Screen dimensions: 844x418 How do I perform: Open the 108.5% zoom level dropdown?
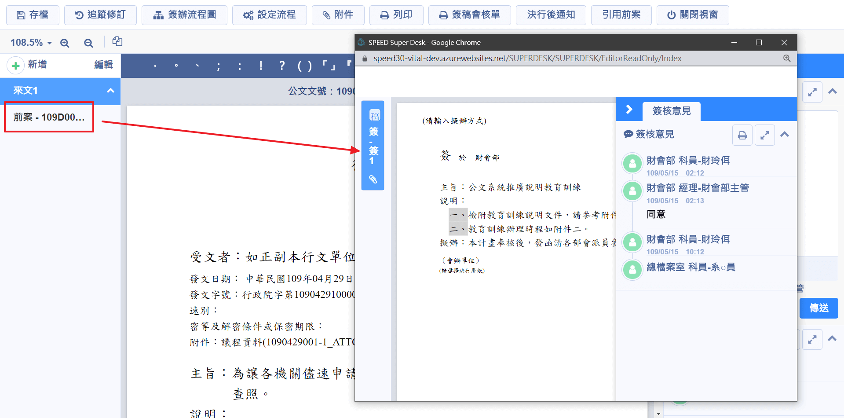point(31,43)
